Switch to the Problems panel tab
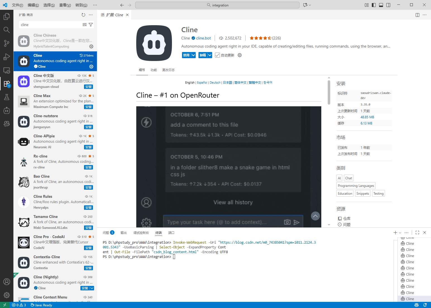431x308 pixels. [x=108, y=233]
